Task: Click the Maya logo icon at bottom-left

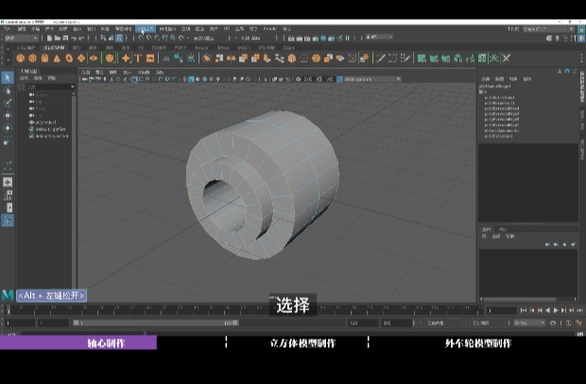Action: click(8, 295)
